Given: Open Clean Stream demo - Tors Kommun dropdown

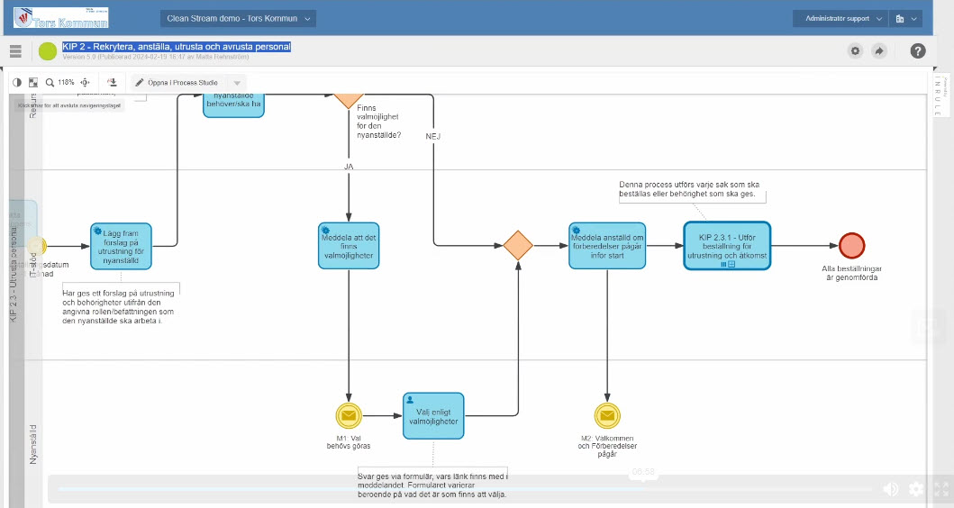Looking at the screenshot, I should tap(239, 18).
